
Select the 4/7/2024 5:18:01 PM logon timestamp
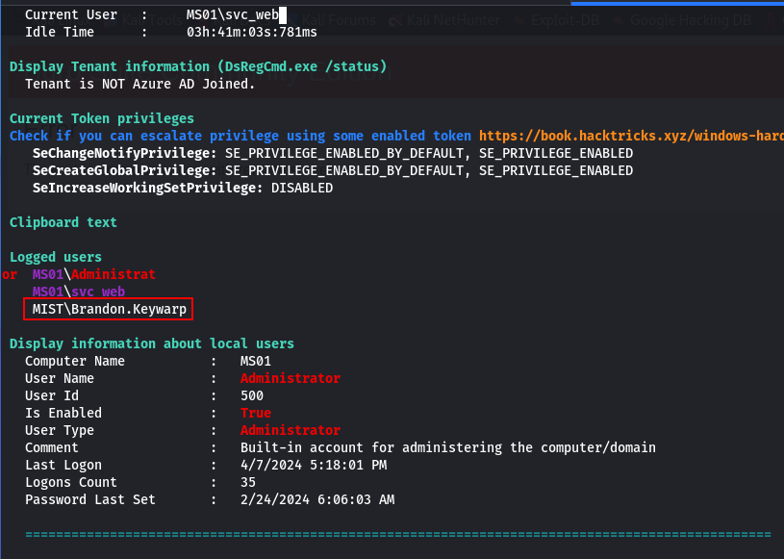(x=314, y=465)
